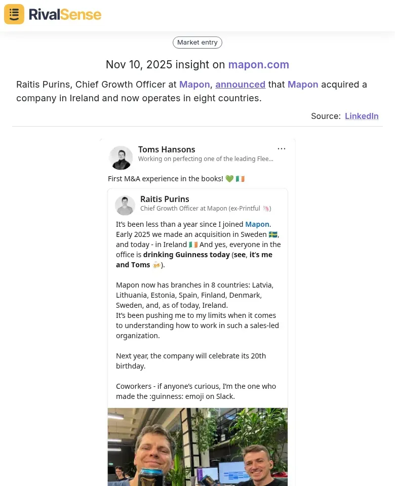395x486 pixels.
Task: Open the LinkedIn source link
Action: pos(362,116)
